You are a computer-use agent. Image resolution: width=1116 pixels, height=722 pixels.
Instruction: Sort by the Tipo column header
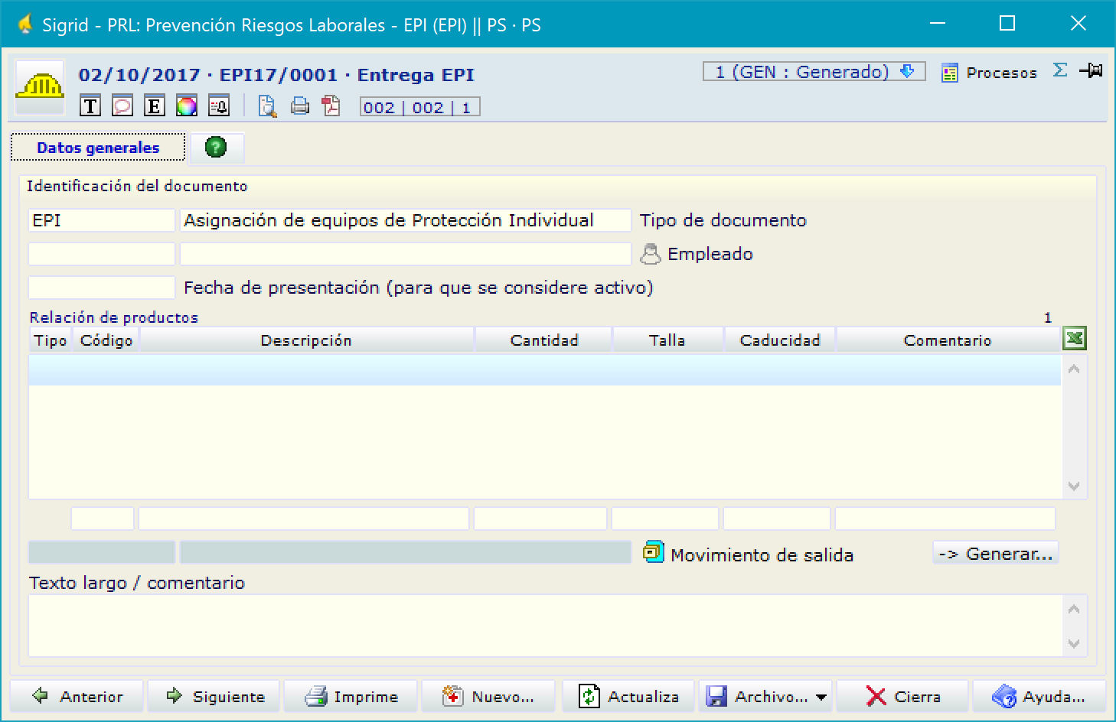point(51,340)
